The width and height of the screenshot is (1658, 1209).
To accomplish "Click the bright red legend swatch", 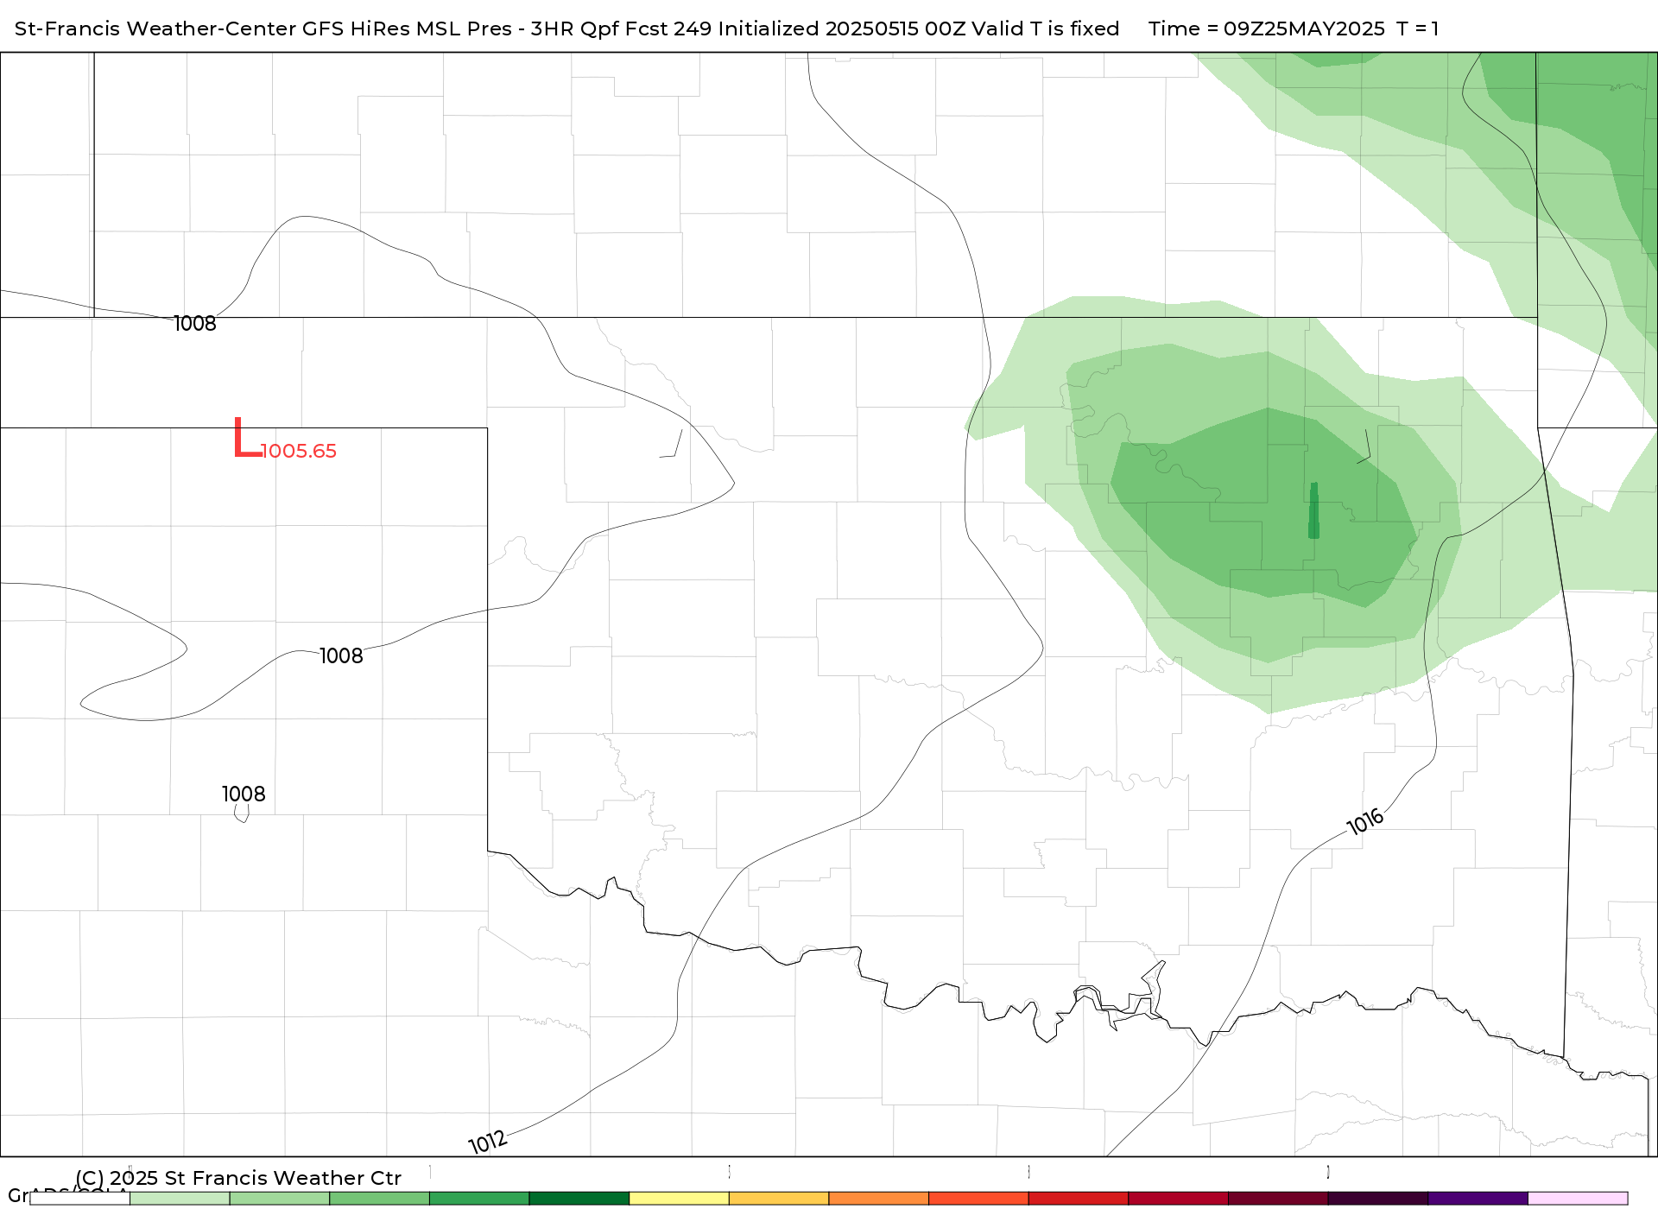I will pyautogui.click(x=1079, y=1199).
